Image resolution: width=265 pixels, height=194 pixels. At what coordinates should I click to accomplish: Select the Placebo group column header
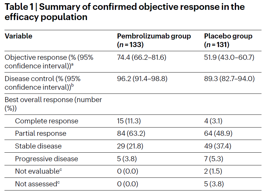click(x=228, y=40)
